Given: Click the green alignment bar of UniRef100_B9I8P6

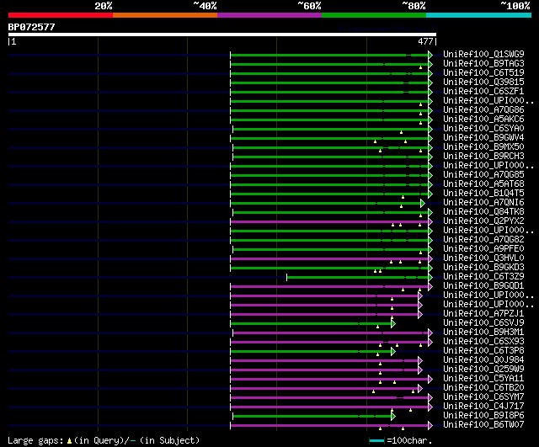Looking at the screenshot, I should click(312, 417).
